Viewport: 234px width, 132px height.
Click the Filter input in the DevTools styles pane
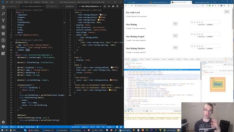(213, 65)
